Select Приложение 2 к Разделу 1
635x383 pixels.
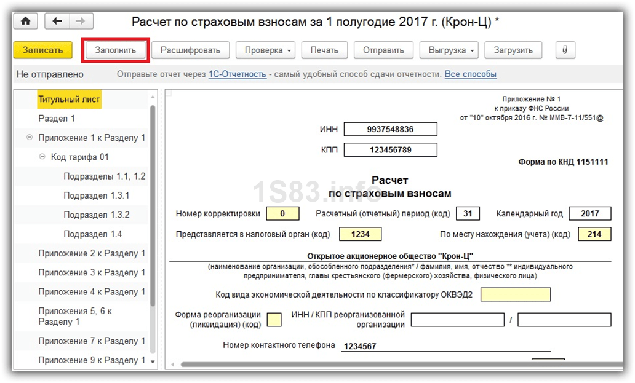[92, 253]
